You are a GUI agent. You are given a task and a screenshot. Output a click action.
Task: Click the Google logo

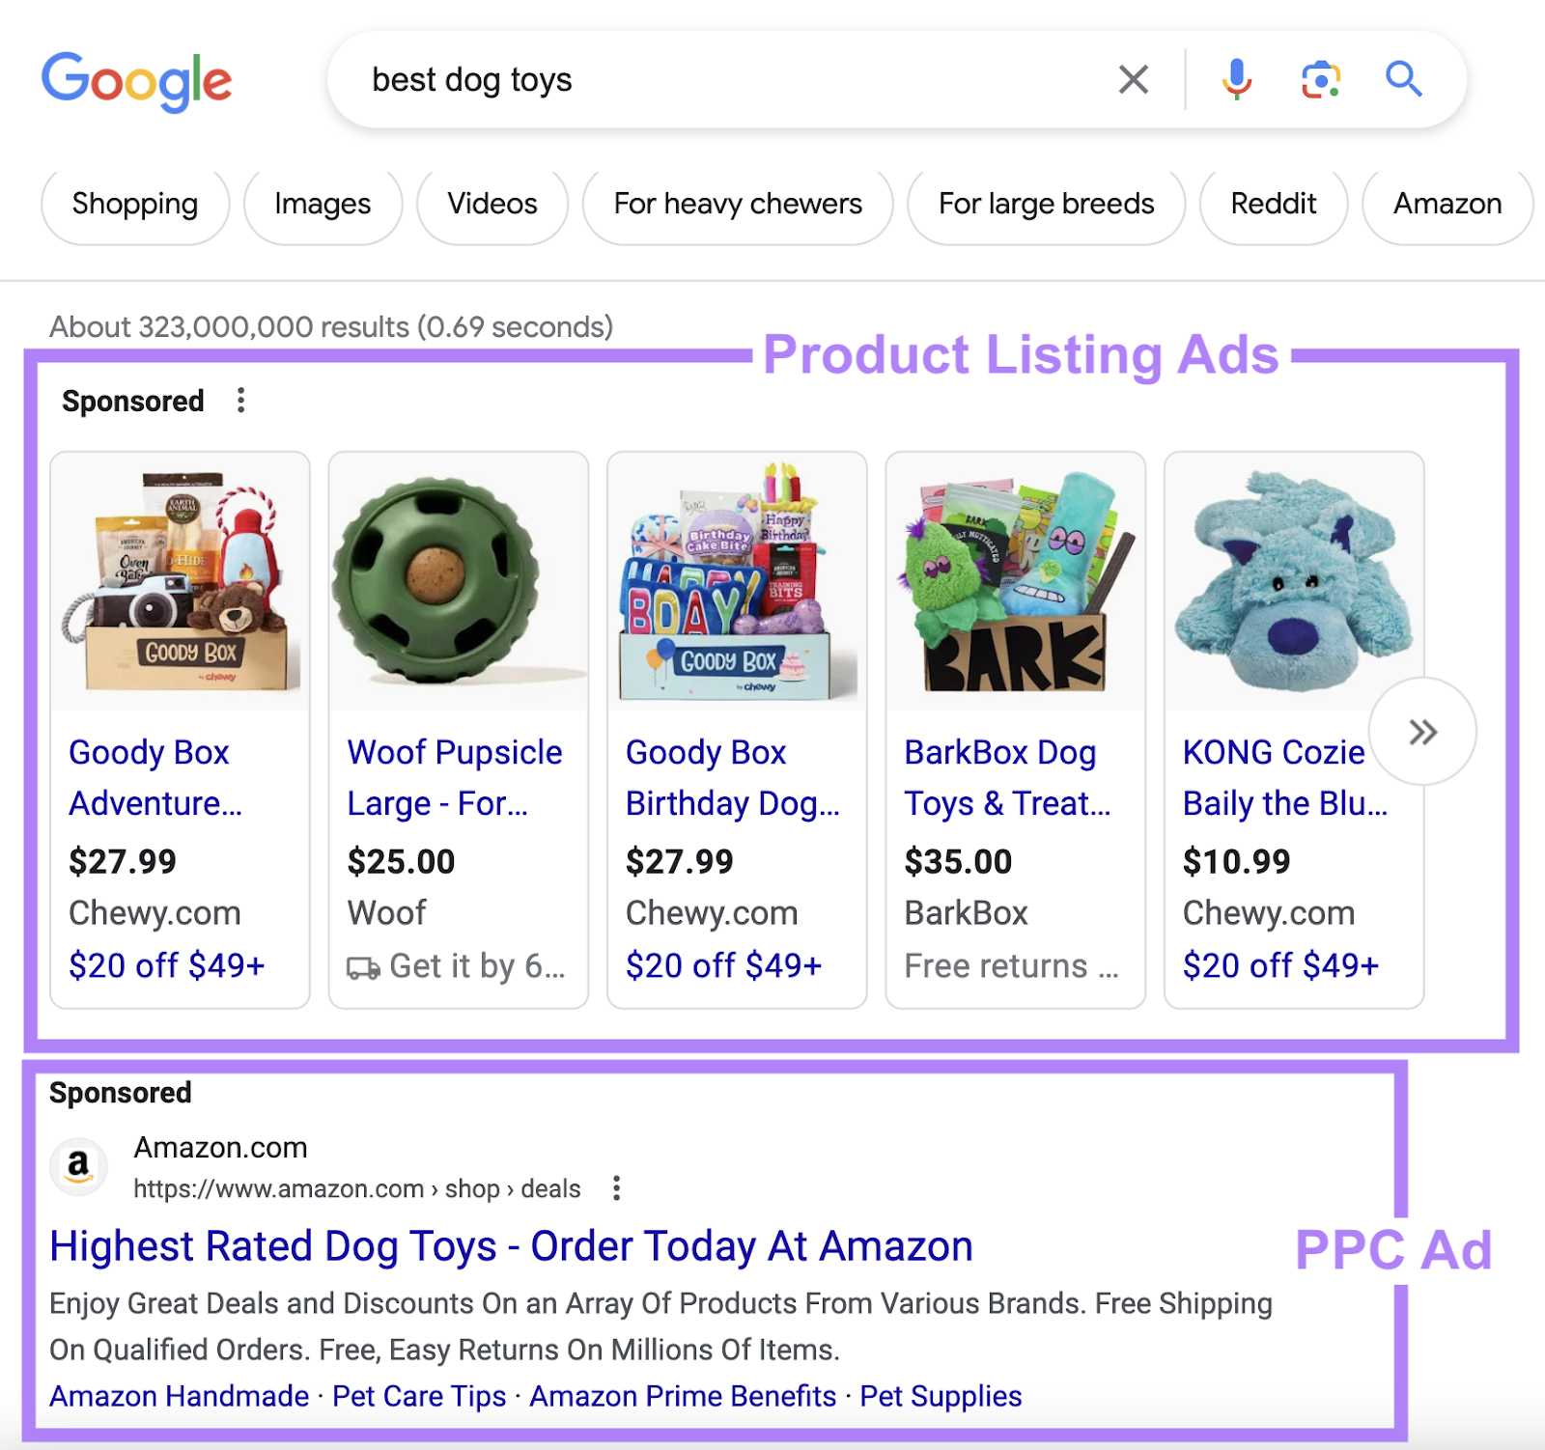pos(137,81)
